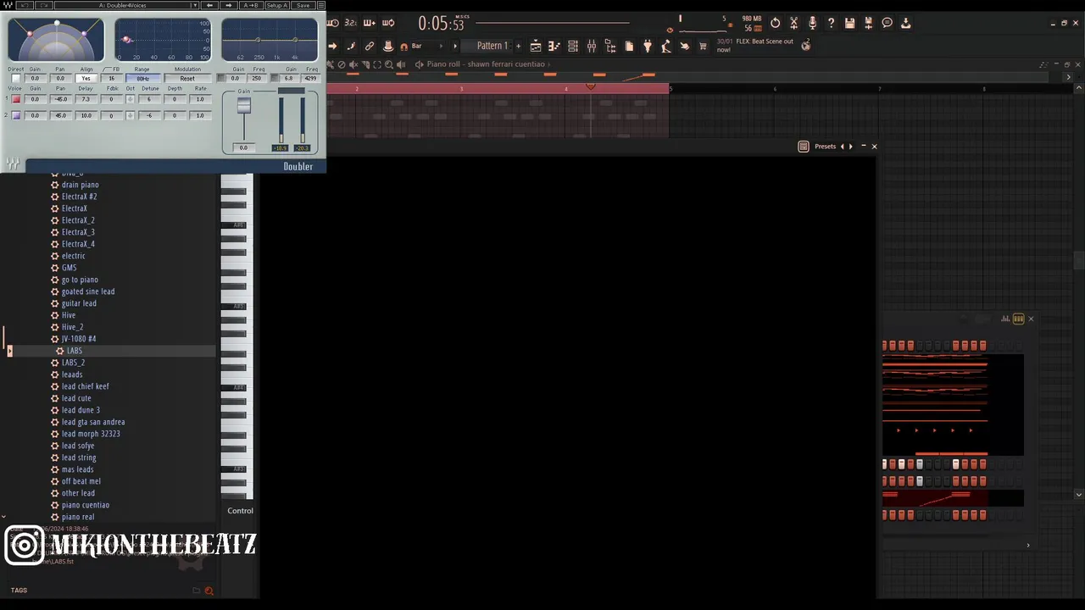Image resolution: width=1085 pixels, height=610 pixels.
Task: Load previous preset with Doubler left arrow
Action: [x=209, y=5]
